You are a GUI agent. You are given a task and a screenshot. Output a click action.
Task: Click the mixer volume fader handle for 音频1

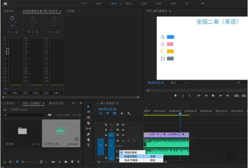[x=8, y=51]
